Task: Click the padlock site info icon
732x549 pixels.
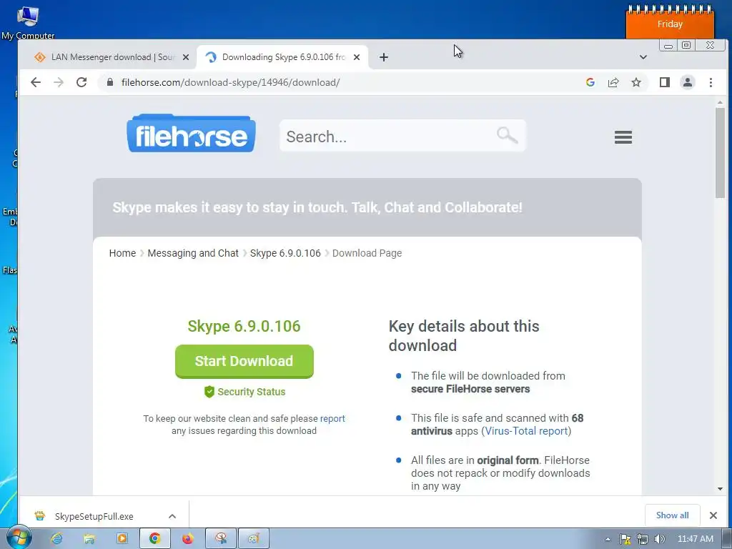Action: point(109,83)
